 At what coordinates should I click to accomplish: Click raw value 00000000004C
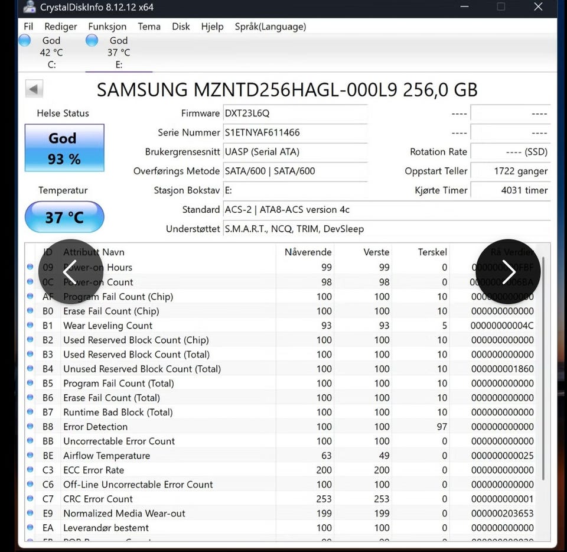click(x=502, y=325)
